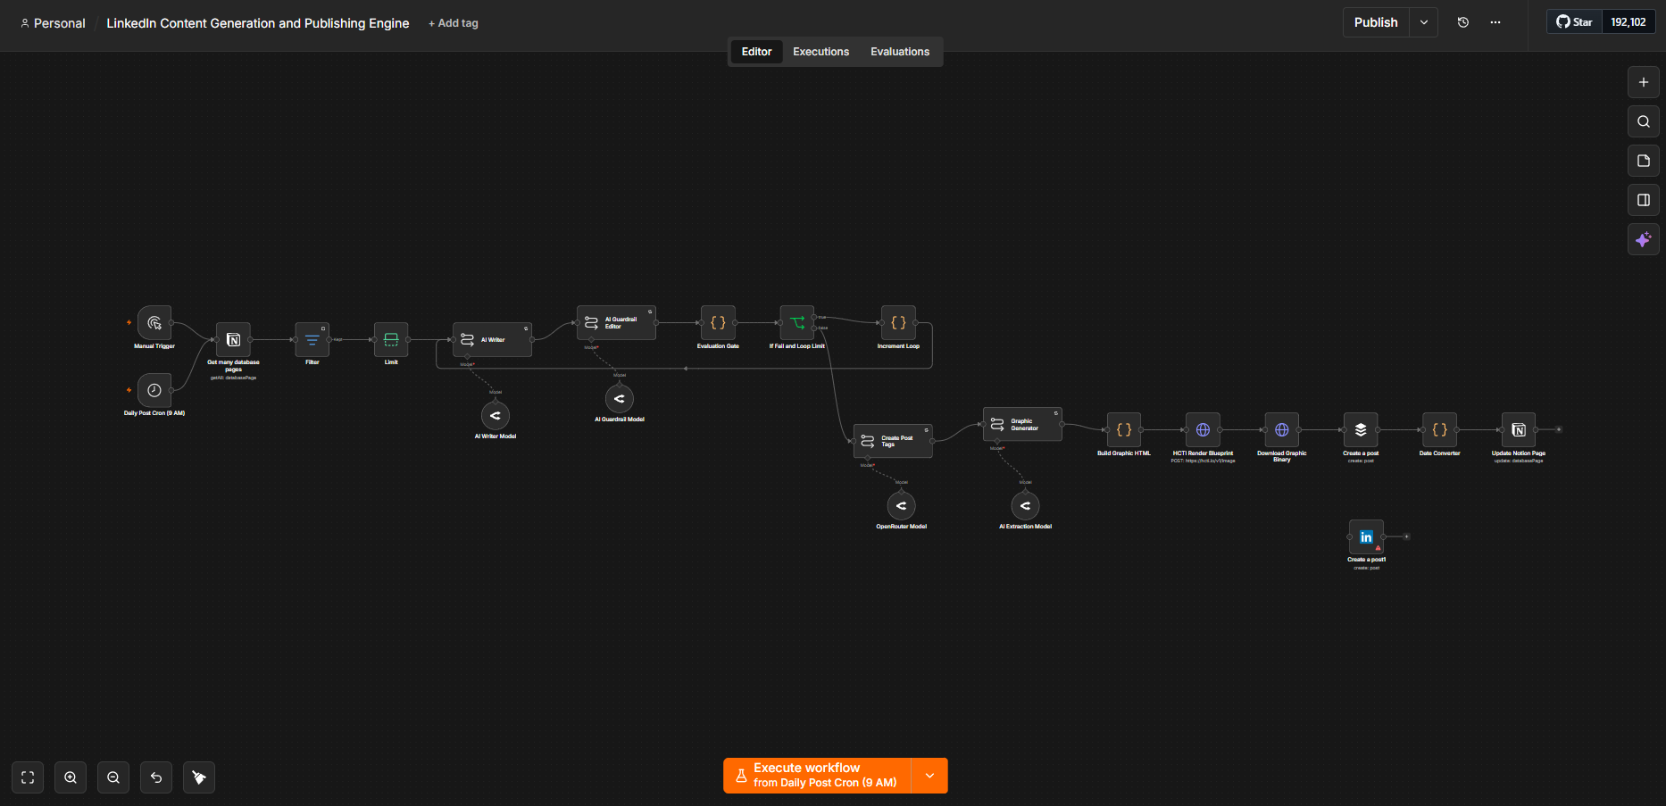Viewport: 1666px width, 806px height.
Task: Open the HCTI Render Blueprint HTTP node
Action: 1203,429
